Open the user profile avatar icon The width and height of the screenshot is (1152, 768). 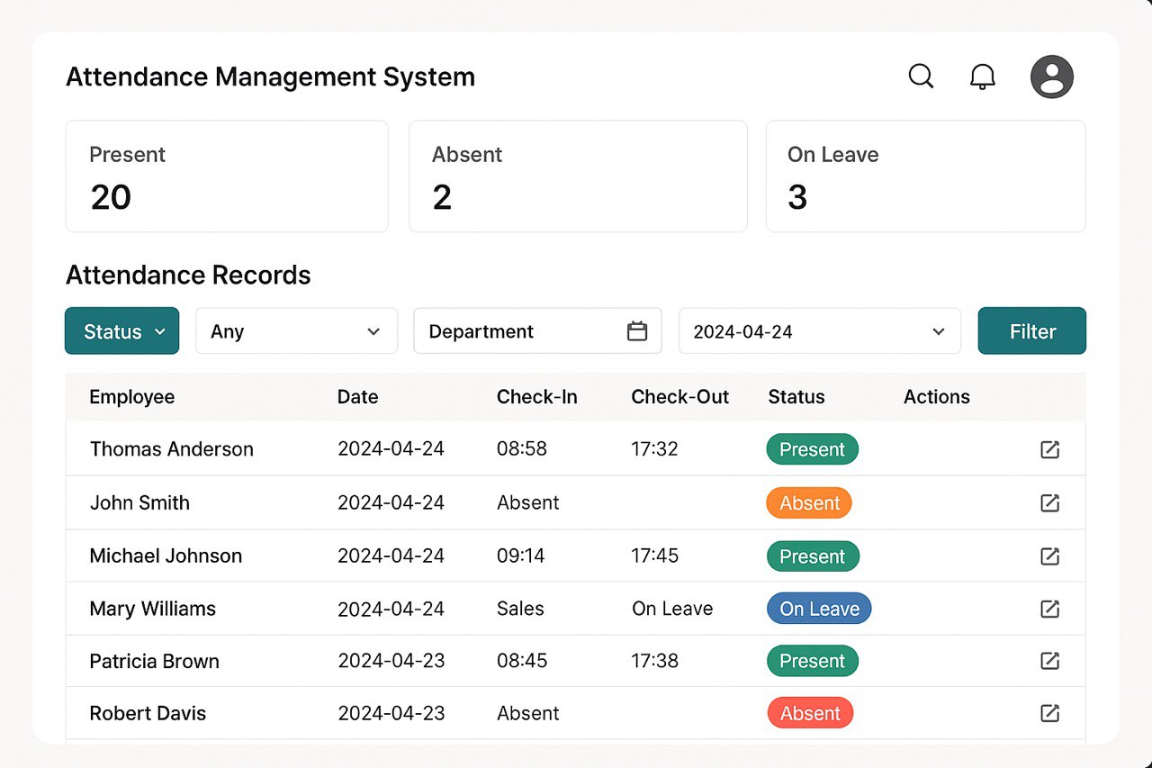pos(1051,77)
